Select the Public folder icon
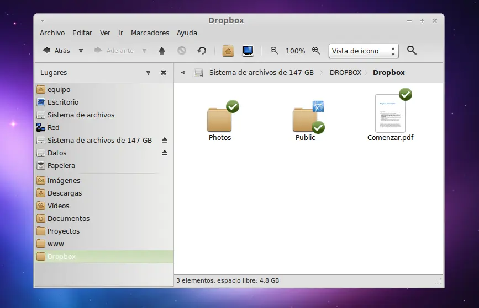 coord(305,119)
